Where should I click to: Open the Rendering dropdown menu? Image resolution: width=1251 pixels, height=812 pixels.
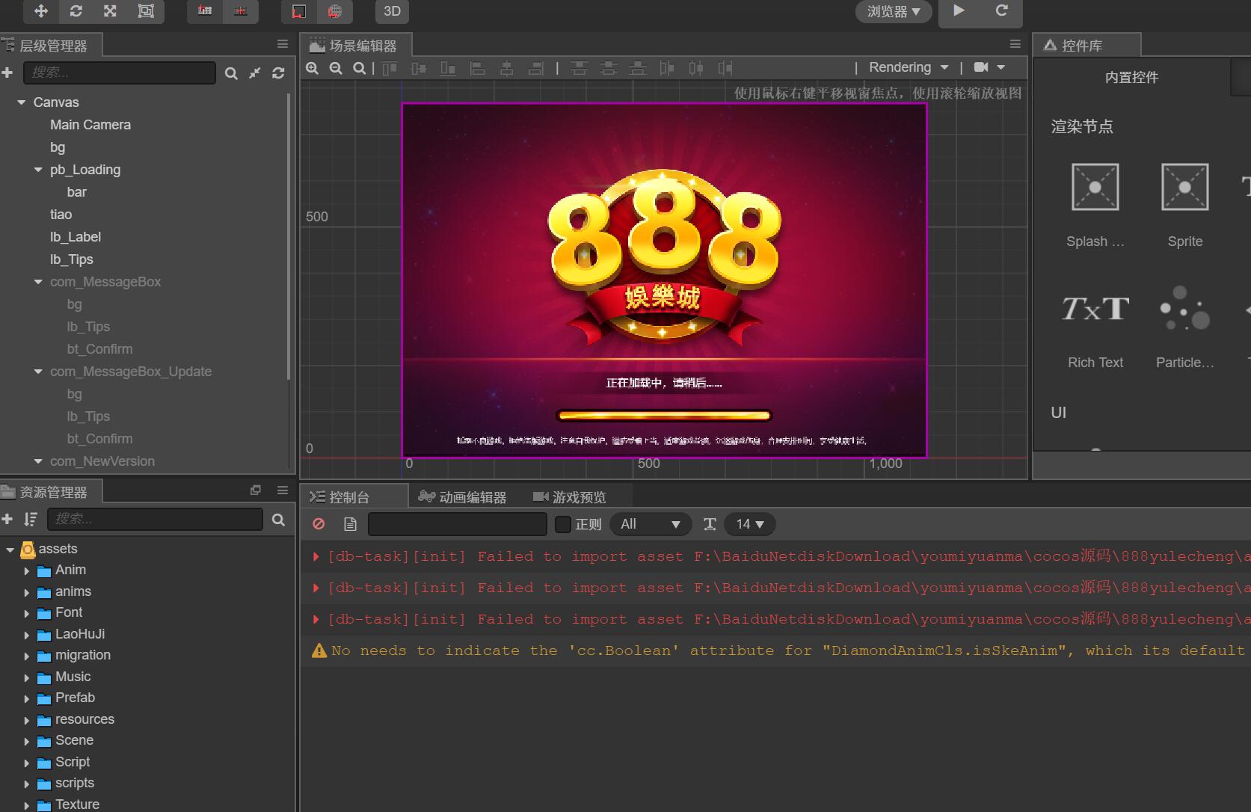click(x=908, y=67)
